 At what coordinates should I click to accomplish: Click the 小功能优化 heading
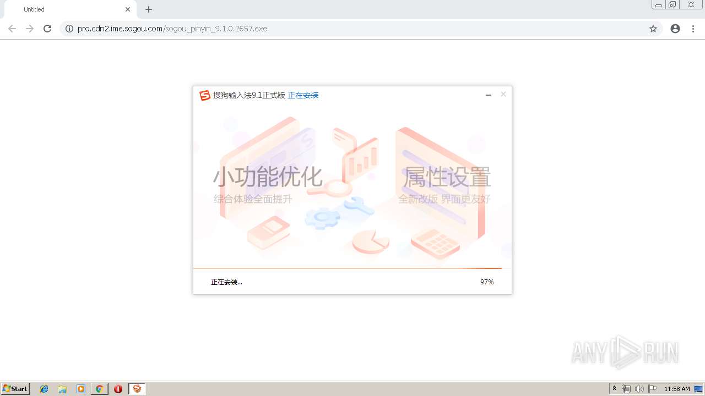tap(268, 177)
